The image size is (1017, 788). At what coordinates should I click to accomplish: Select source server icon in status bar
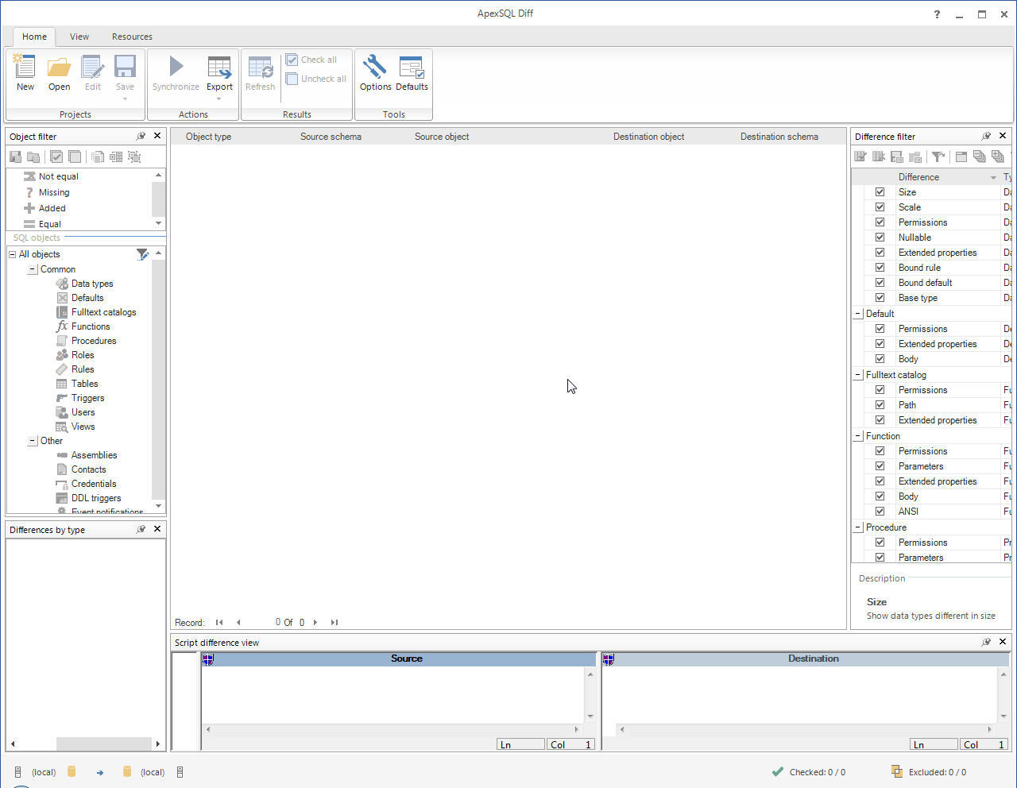tap(17, 771)
